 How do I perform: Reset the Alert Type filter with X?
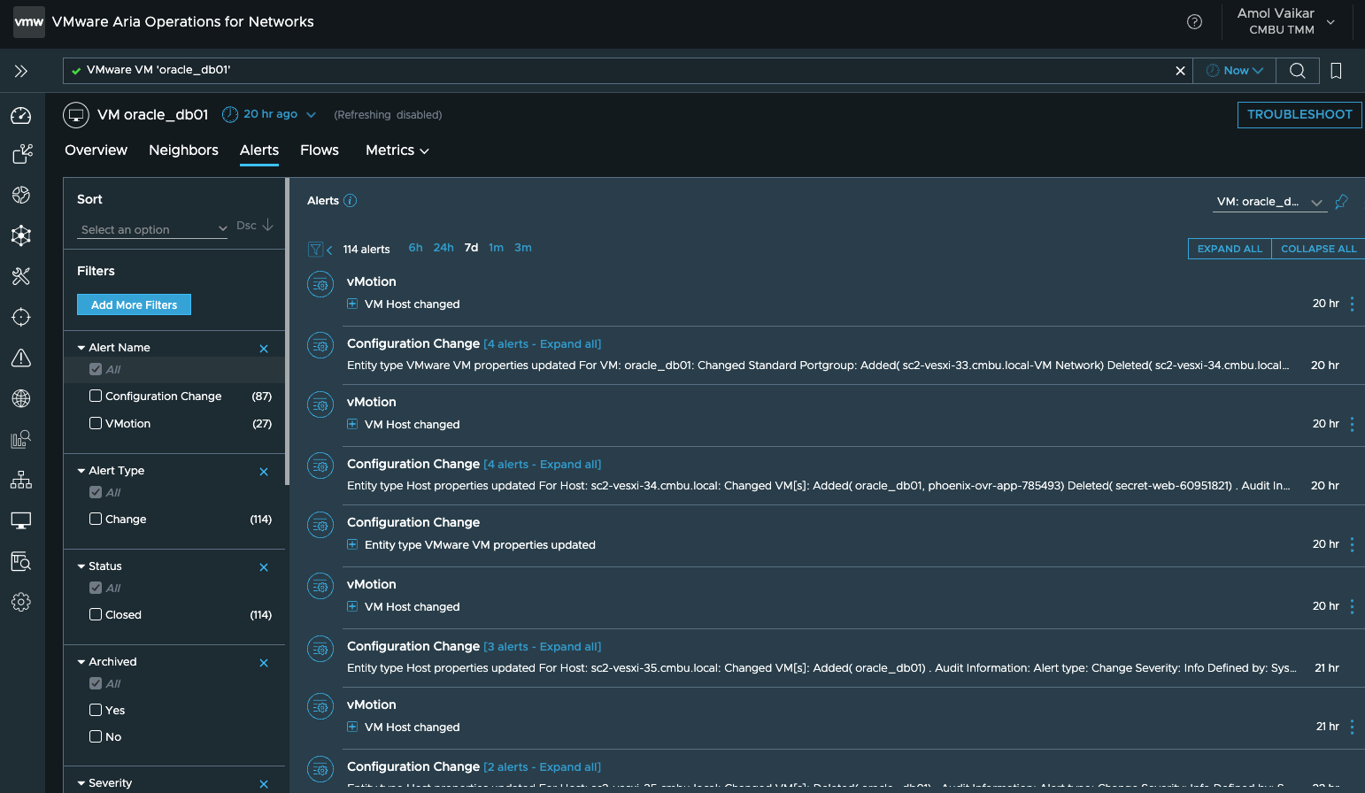(x=264, y=472)
